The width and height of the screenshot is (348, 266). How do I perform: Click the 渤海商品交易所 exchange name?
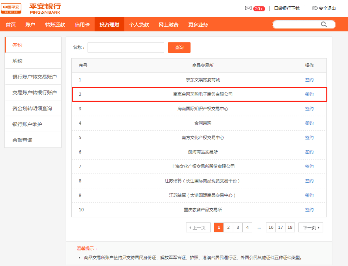pyautogui.click(x=203, y=152)
